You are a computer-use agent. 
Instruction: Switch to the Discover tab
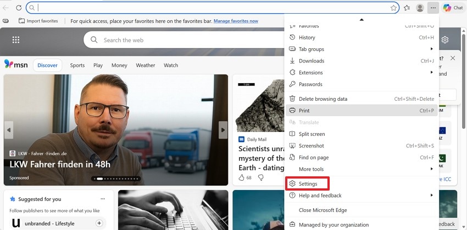47,65
